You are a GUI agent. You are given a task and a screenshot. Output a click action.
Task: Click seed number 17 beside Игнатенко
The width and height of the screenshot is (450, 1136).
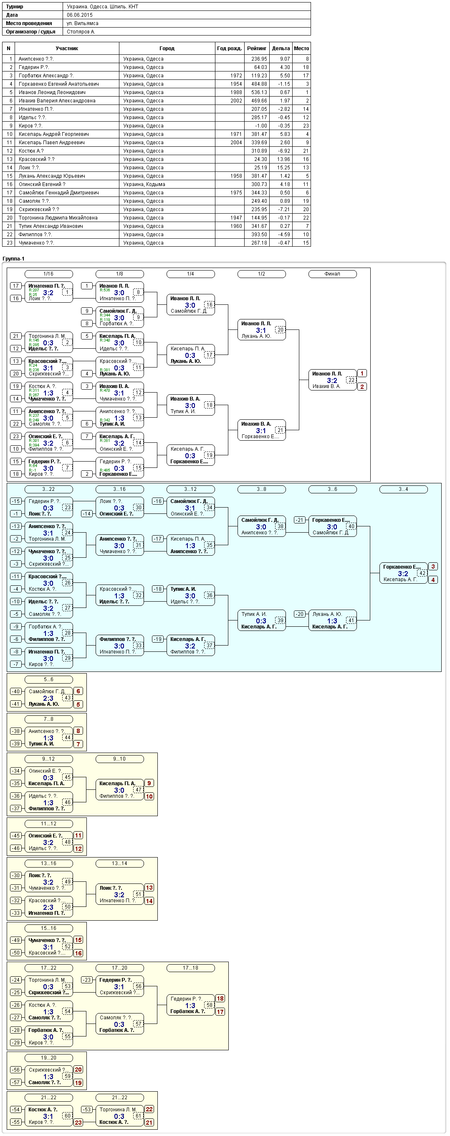pos(16,286)
